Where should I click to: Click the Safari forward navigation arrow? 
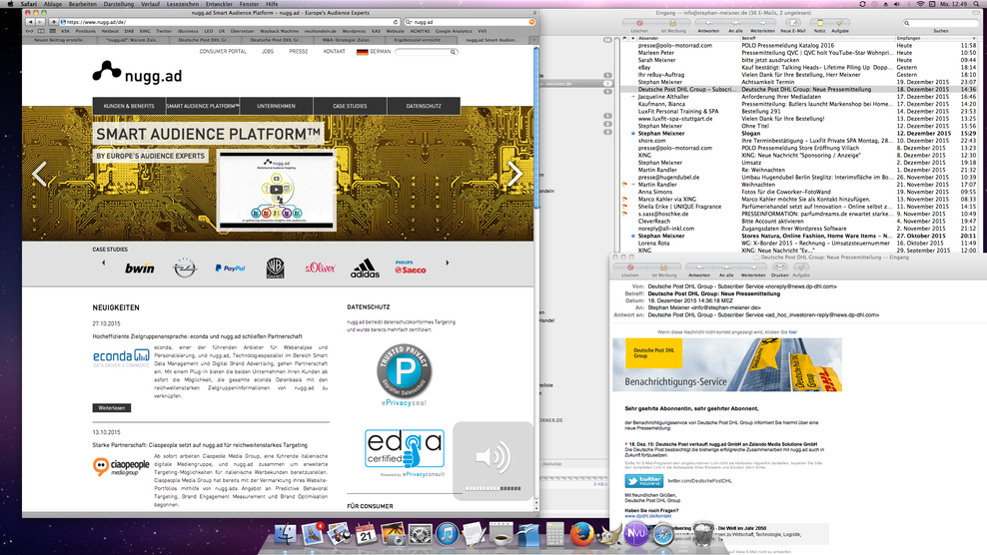tap(38, 22)
